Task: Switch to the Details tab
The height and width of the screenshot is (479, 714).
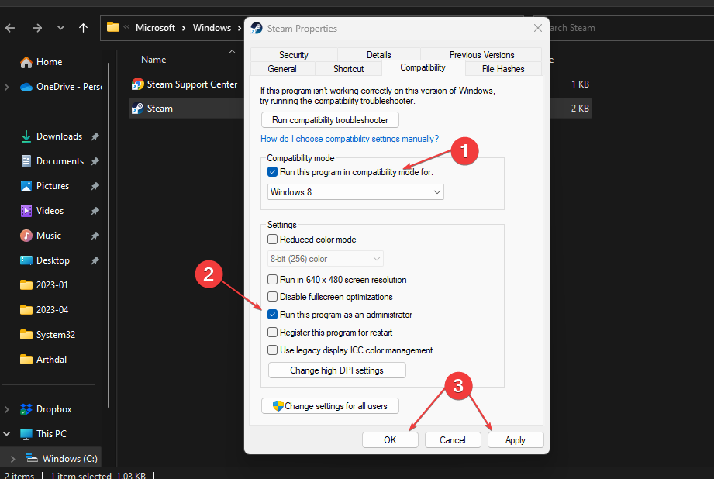Action: (379, 54)
